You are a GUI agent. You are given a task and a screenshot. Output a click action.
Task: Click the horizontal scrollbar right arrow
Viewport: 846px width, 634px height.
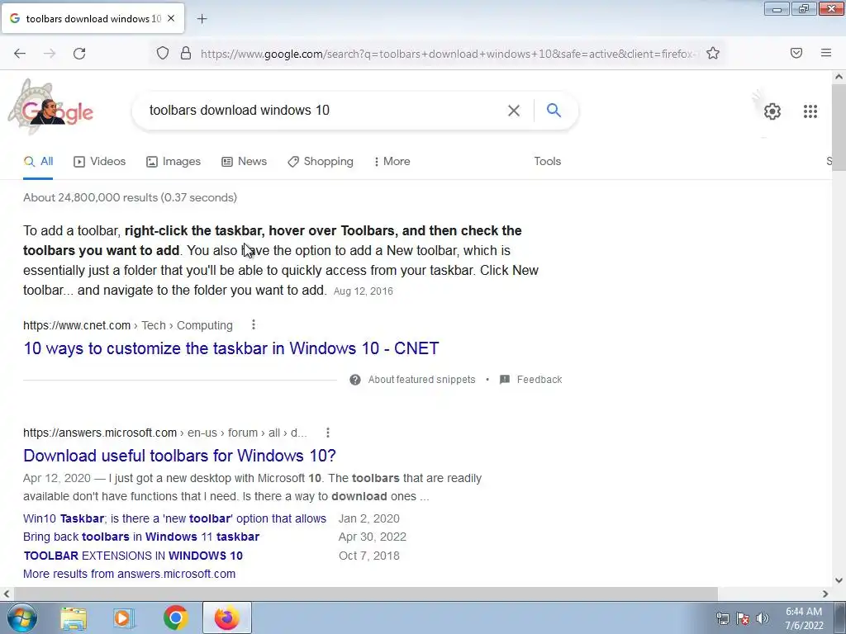(825, 594)
